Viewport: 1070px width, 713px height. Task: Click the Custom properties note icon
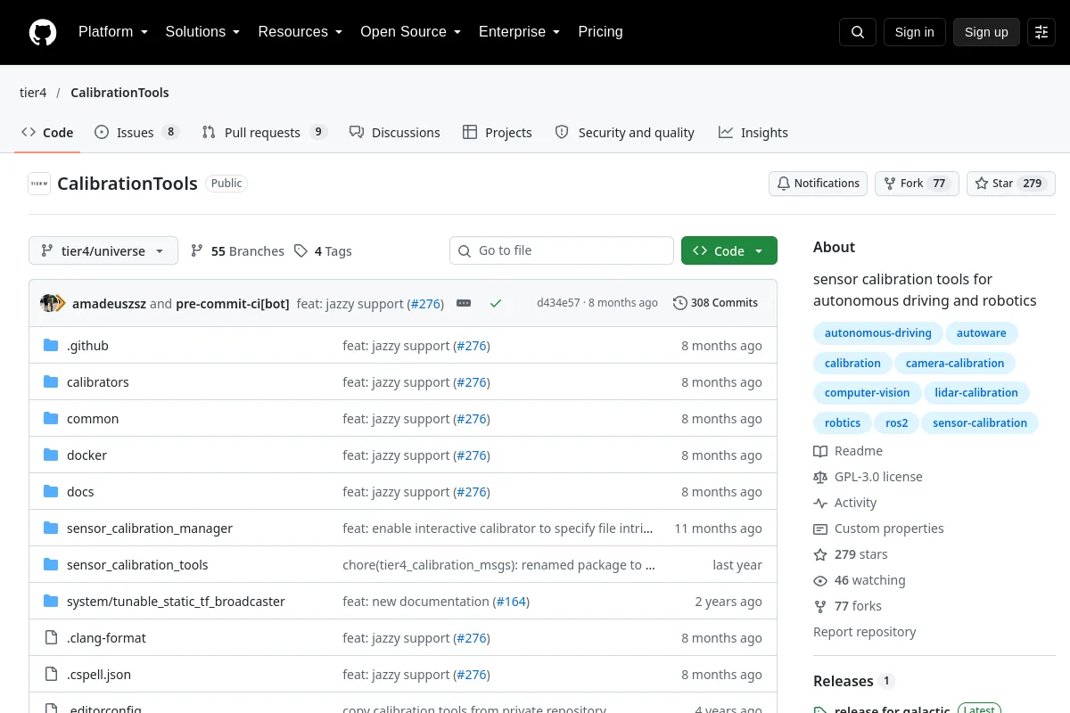tap(820, 529)
